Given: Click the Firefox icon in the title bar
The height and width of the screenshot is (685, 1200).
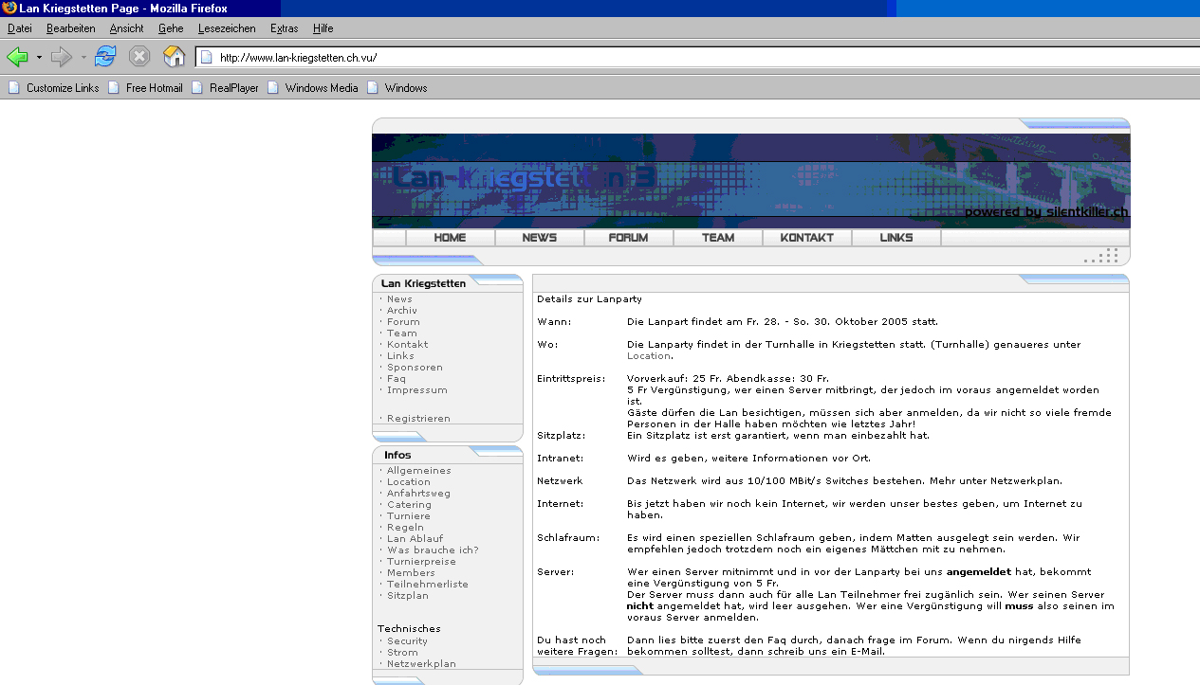Looking at the screenshot, I should [9, 9].
